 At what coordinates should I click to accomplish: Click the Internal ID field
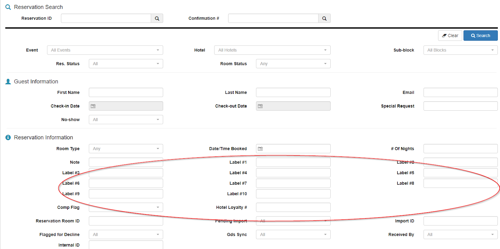pos(126,245)
